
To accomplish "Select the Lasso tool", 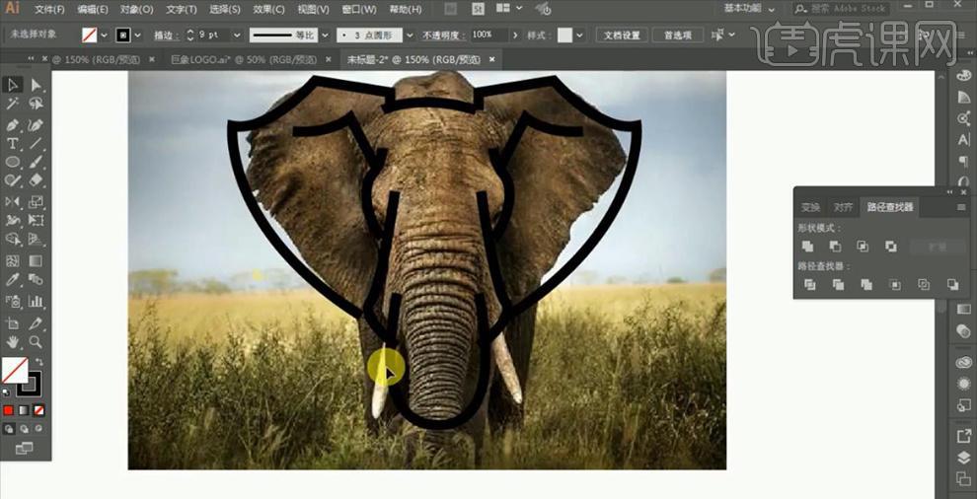I will click(x=37, y=104).
